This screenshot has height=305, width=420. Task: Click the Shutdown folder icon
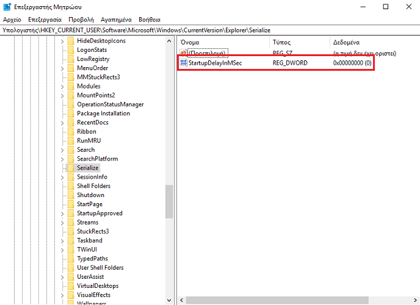pyautogui.click(x=71, y=195)
